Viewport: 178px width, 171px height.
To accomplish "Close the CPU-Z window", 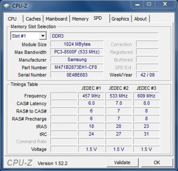I will tap(165, 5).
